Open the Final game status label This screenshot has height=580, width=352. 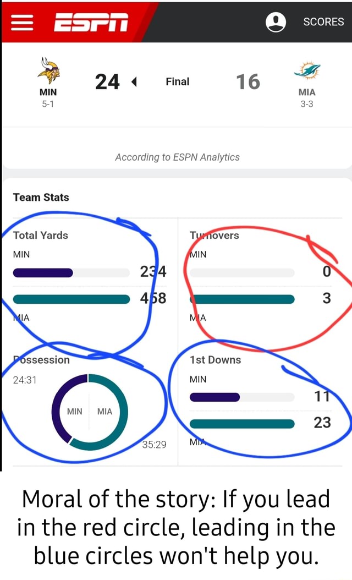tap(177, 81)
